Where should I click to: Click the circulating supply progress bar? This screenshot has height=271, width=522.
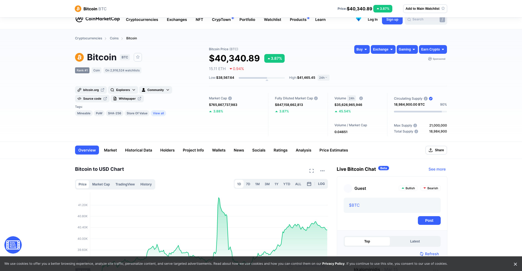(x=420, y=112)
